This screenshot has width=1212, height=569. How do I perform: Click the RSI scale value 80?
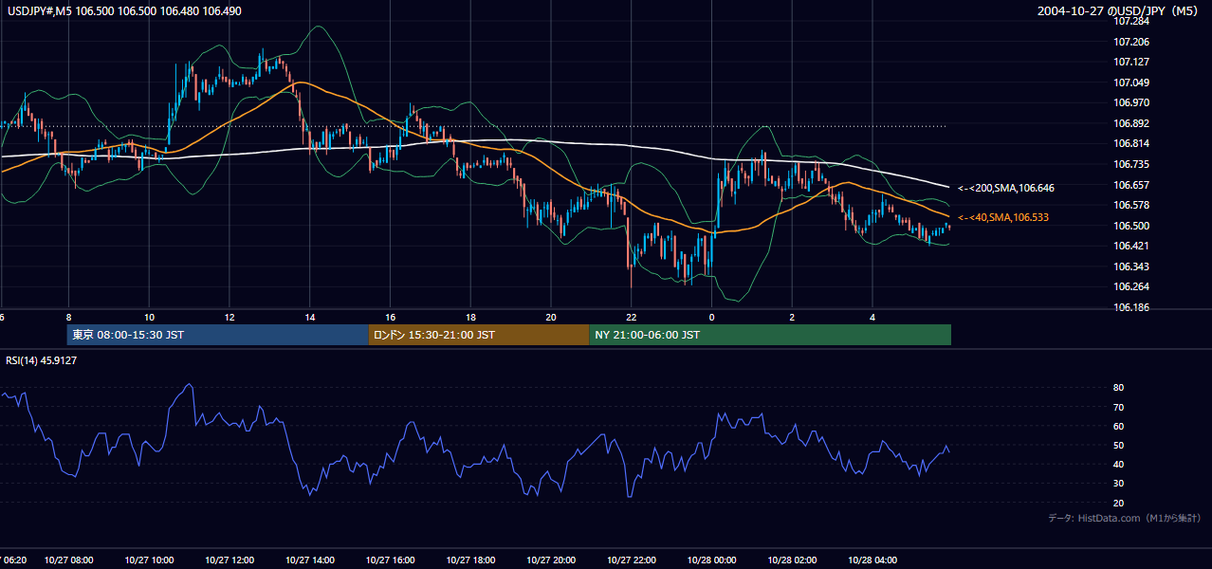(x=1119, y=388)
